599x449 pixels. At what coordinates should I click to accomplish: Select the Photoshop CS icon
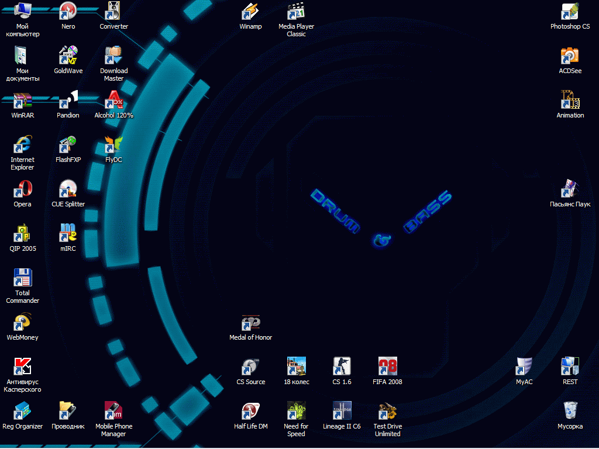[570, 11]
